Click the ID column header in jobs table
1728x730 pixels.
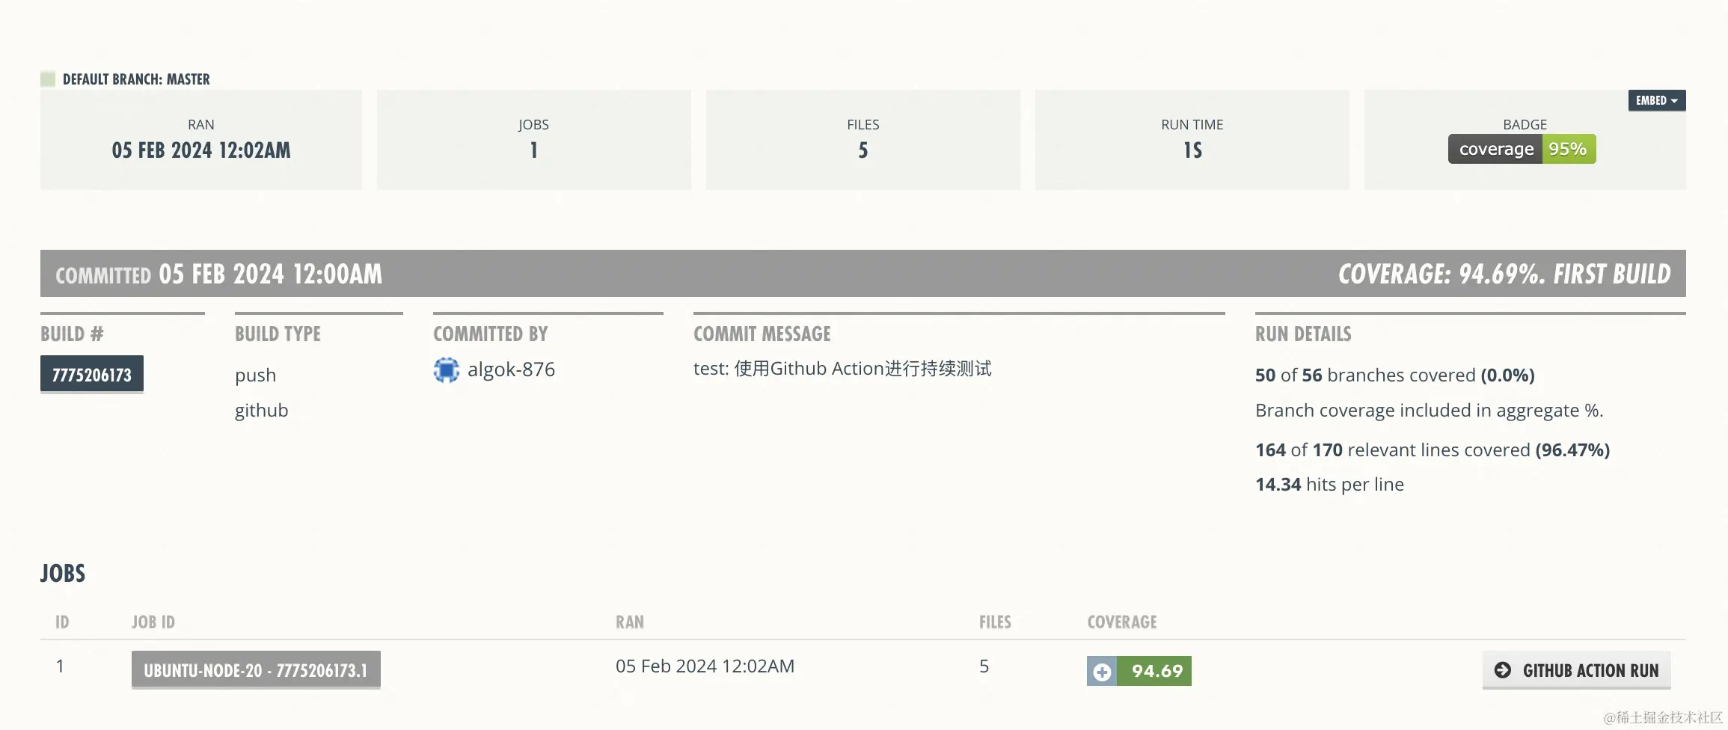[62, 622]
